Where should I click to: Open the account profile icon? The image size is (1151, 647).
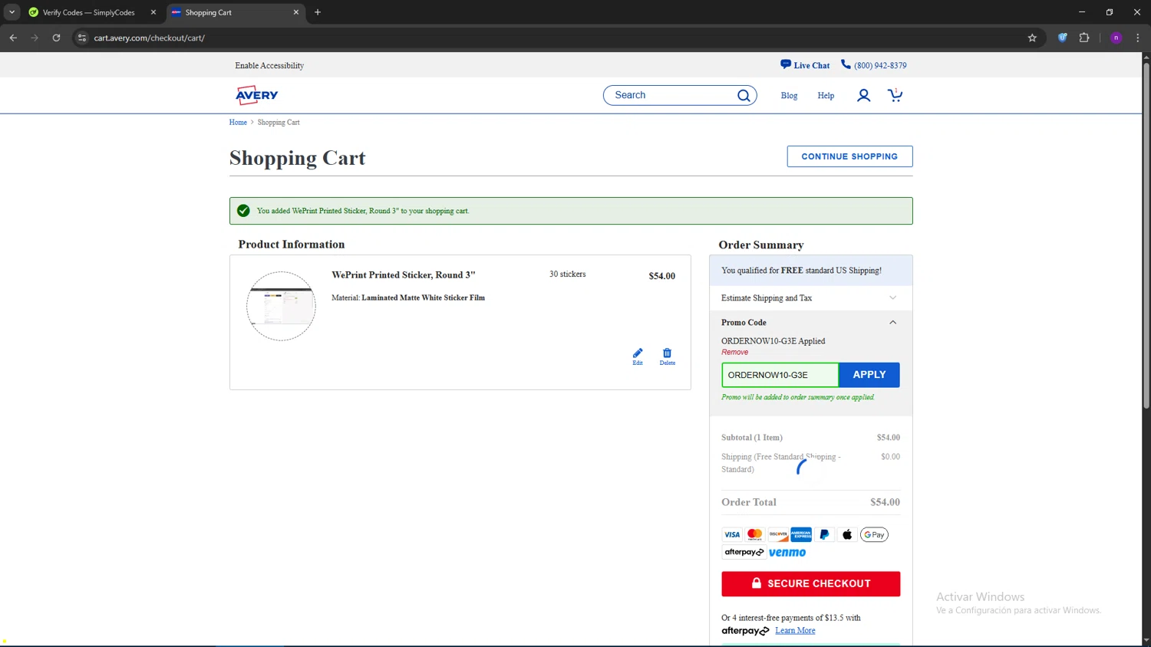point(863,95)
